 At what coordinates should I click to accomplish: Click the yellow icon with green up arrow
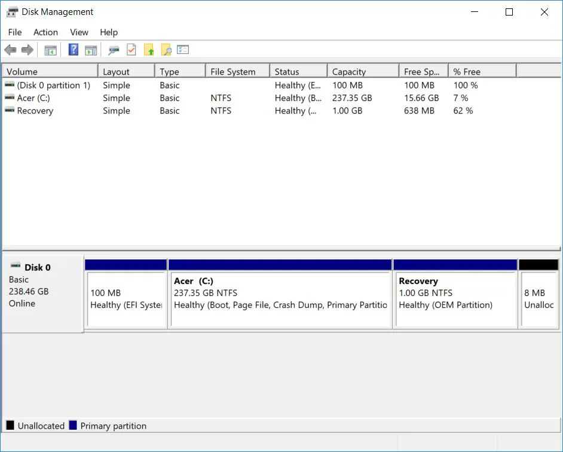coord(149,50)
